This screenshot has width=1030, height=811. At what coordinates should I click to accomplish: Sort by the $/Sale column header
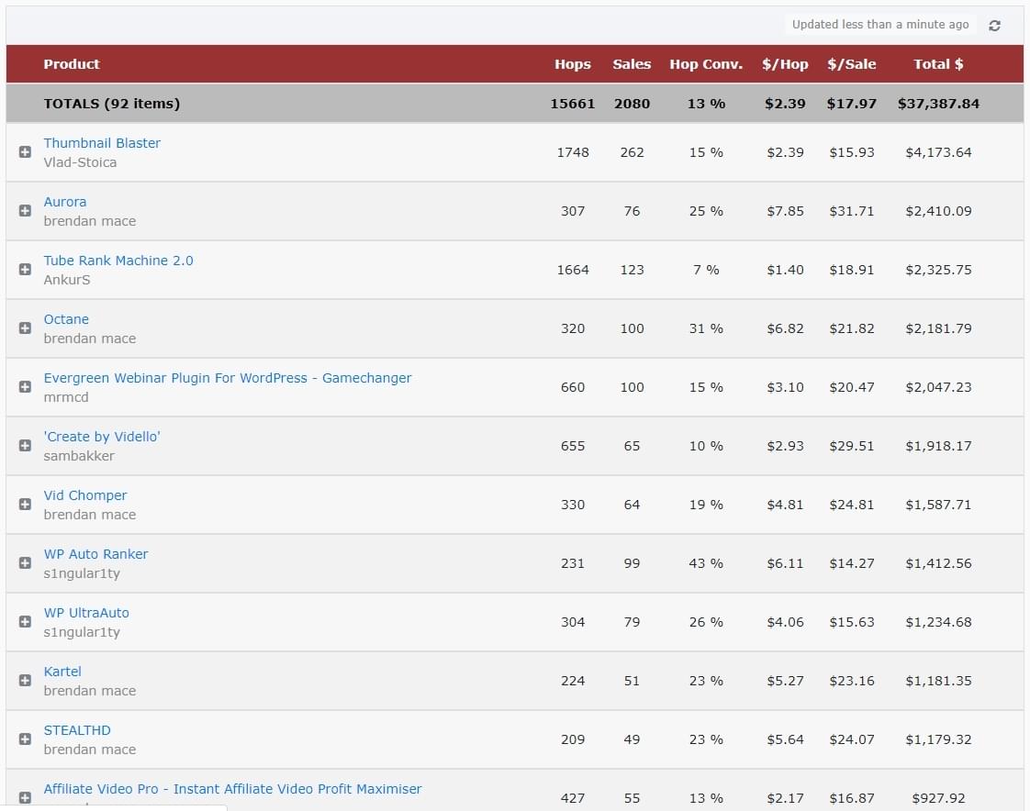click(x=852, y=64)
